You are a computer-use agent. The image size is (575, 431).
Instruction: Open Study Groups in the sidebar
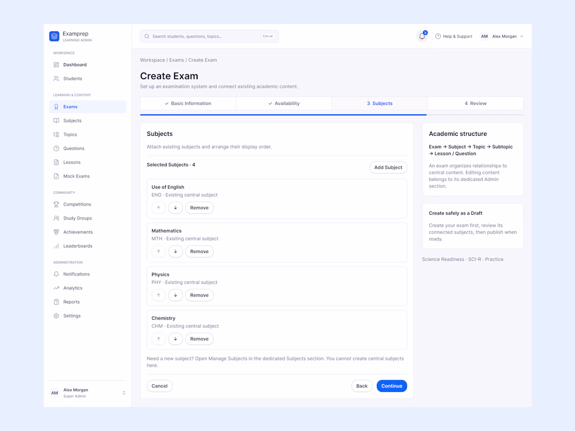point(88,218)
